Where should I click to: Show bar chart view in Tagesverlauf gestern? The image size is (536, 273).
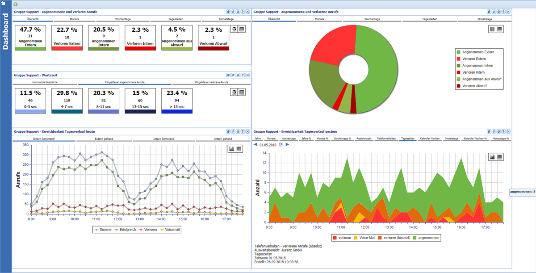point(492,157)
